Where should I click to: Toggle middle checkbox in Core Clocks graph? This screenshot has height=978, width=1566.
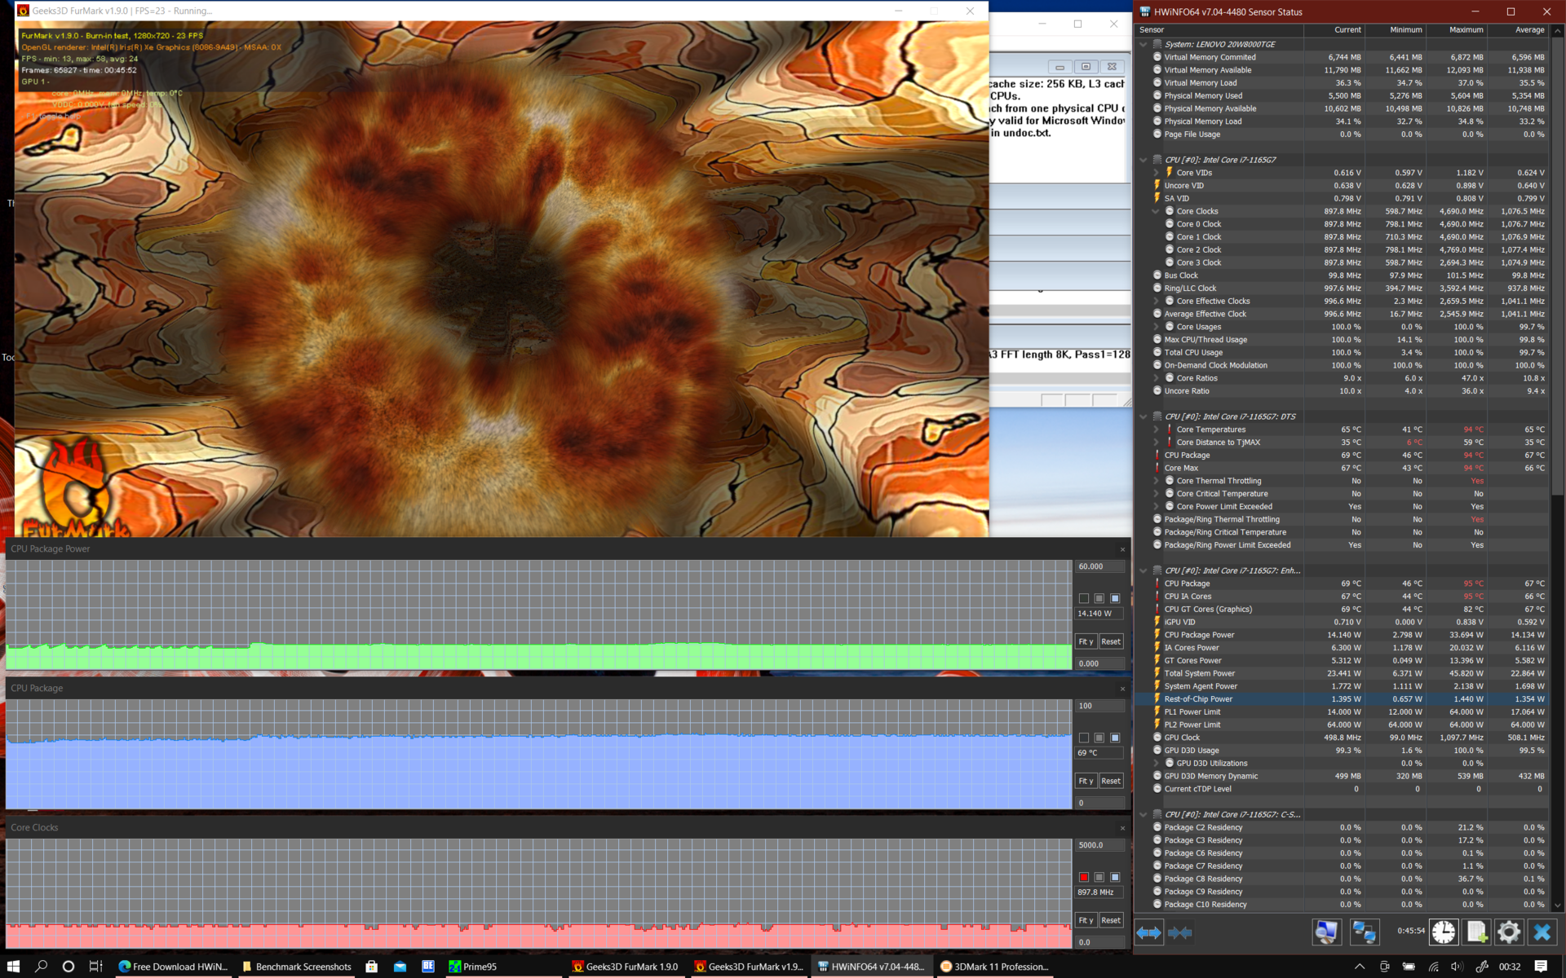click(x=1099, y=877)
